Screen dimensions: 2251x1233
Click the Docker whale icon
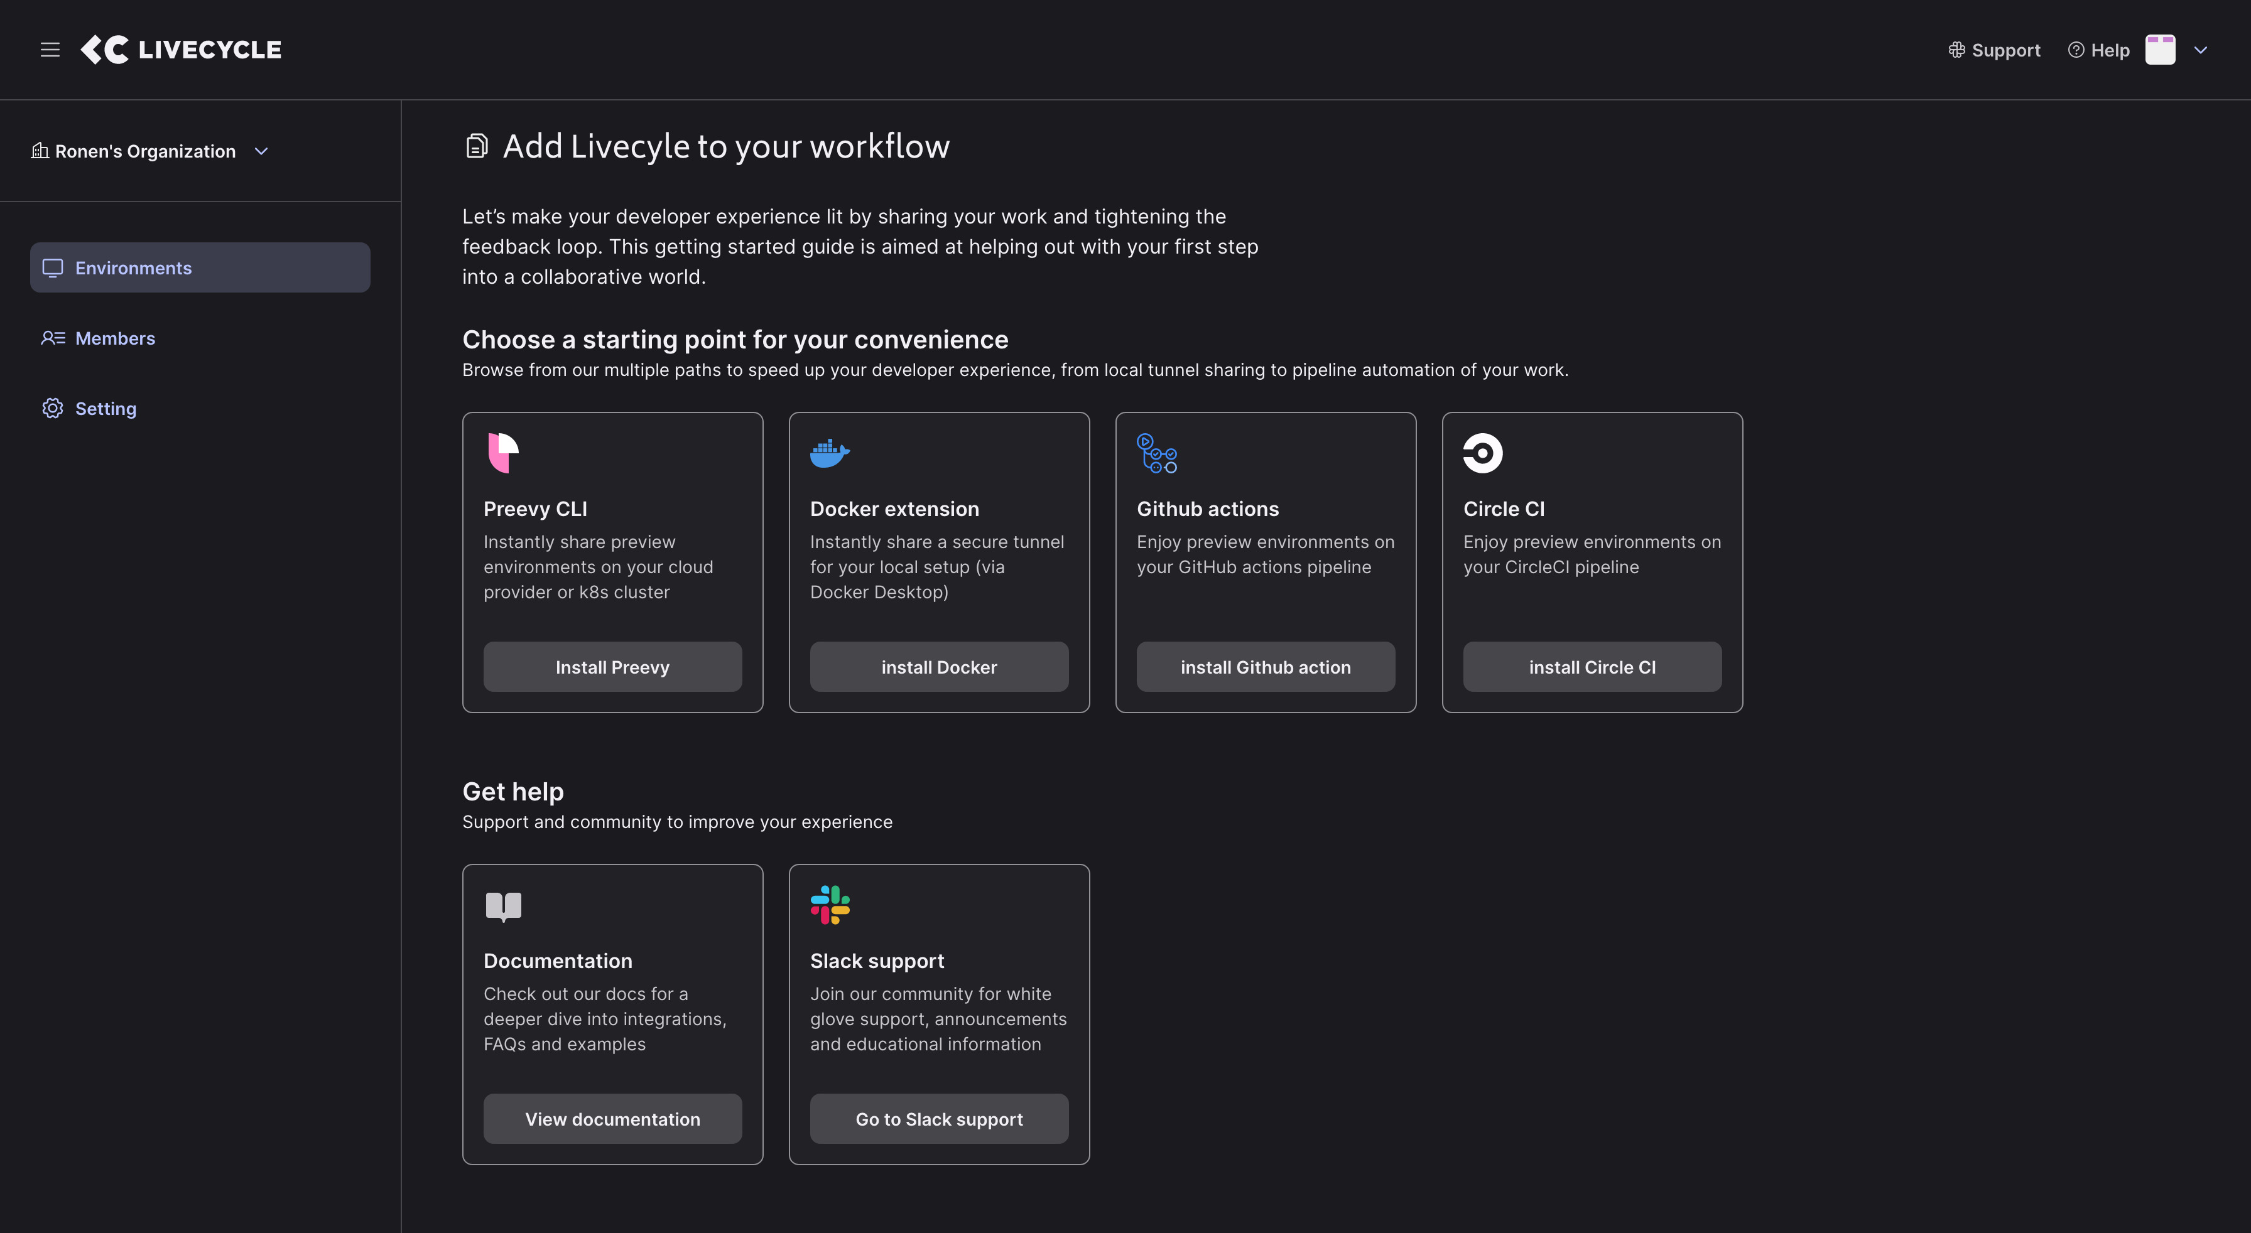tap(829, 453)
